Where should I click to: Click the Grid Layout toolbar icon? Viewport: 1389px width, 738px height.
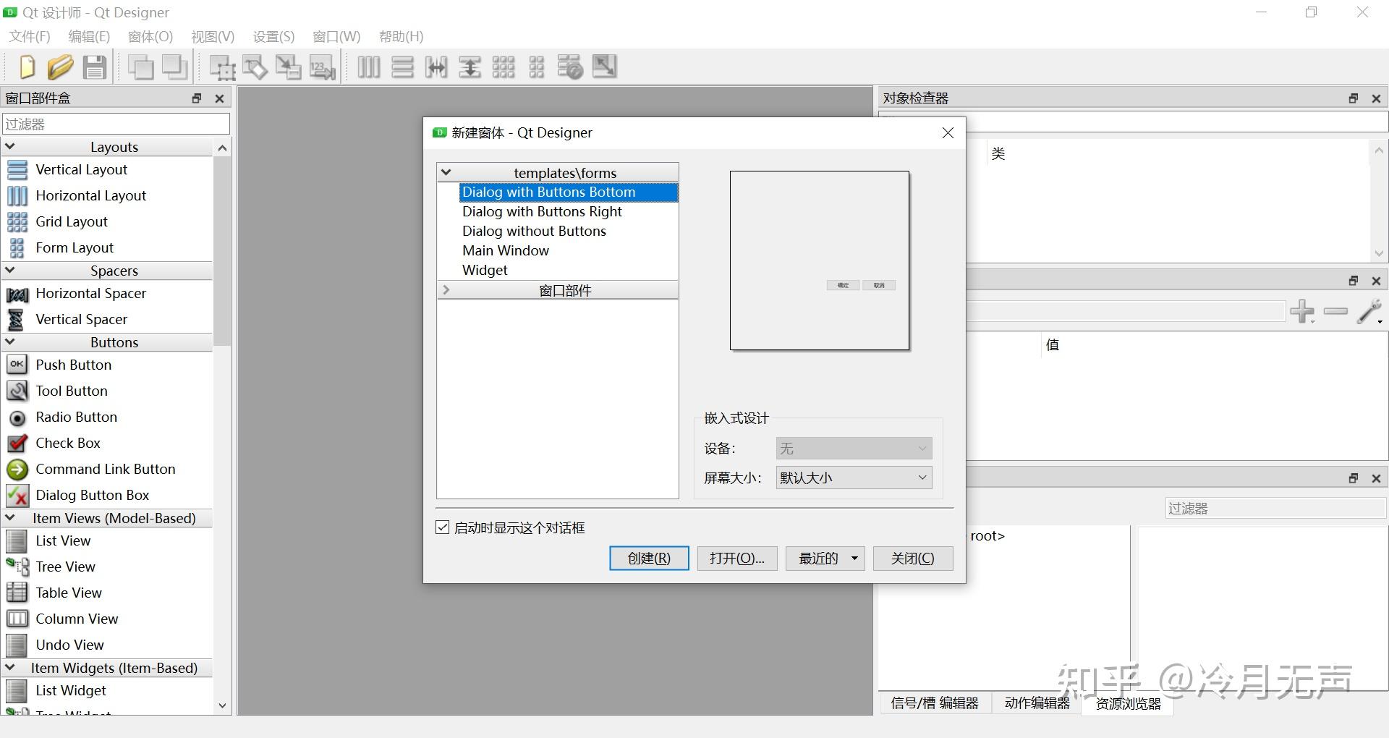pos(504,67)
